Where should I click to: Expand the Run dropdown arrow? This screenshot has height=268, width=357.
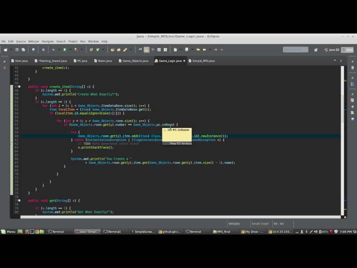coord(70,50)
